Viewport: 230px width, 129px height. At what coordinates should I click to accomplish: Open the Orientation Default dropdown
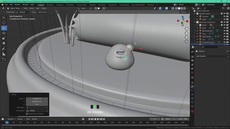point(23,12)
